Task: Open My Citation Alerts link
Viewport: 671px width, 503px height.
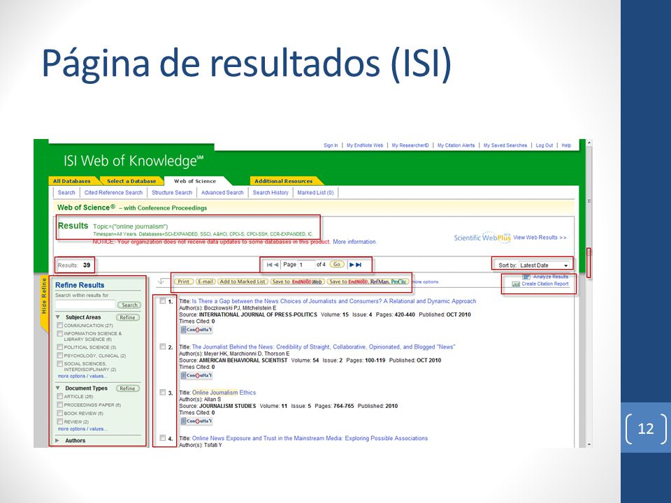Action: click(x=456, y=145)
